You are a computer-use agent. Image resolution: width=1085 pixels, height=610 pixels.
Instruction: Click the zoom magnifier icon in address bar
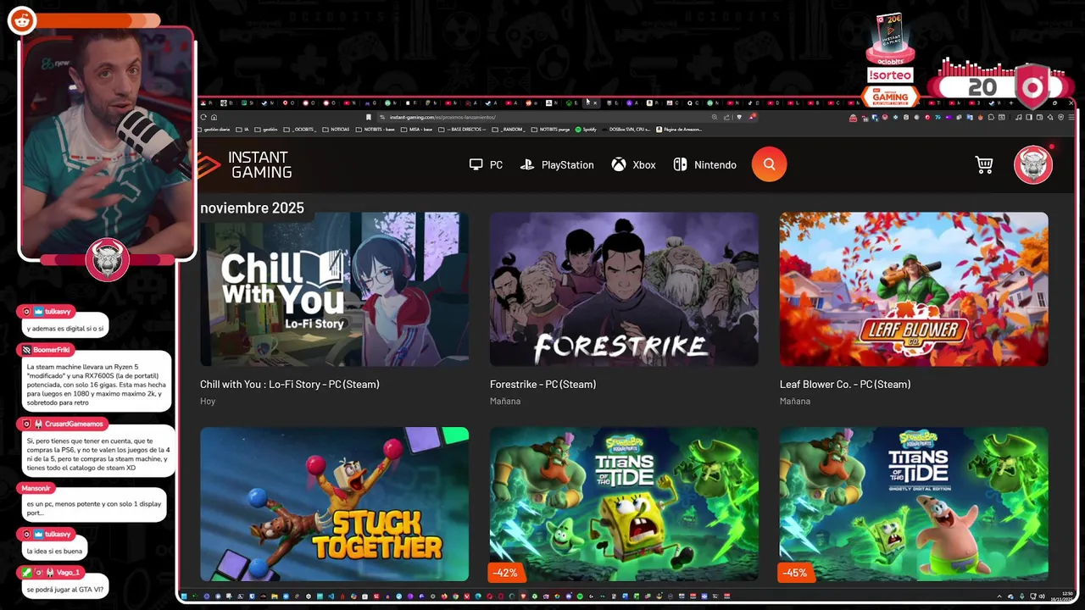point(715,117)
